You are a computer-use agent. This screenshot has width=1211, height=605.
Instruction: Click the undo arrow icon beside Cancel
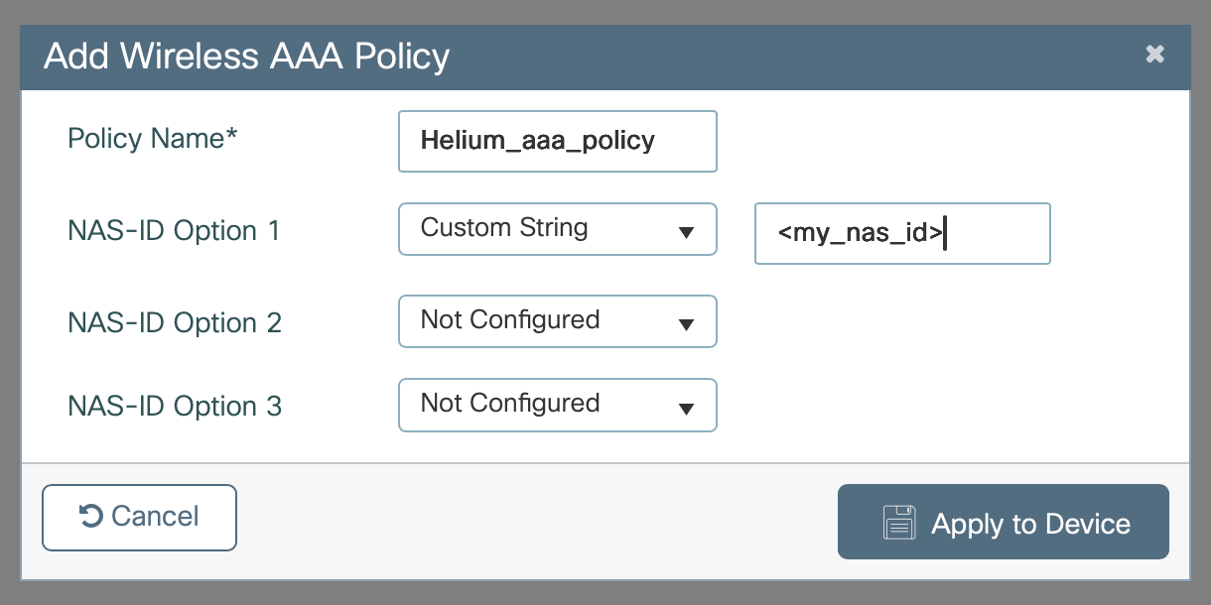[x=90, y=516]
